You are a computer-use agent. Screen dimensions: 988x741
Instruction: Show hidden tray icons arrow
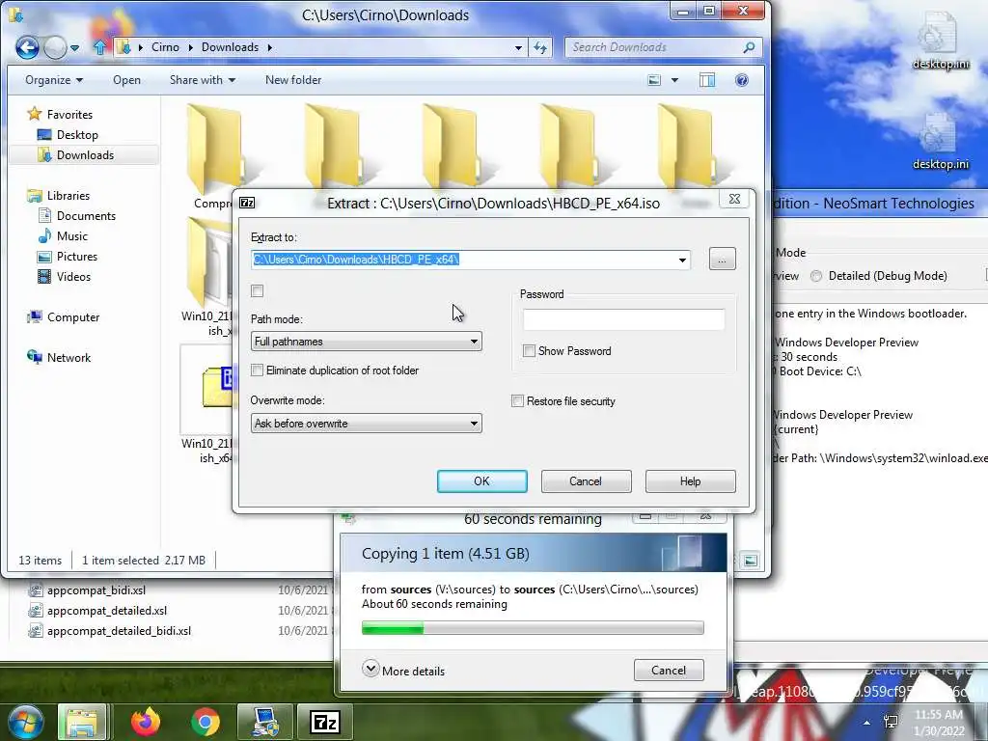point(867,723)
